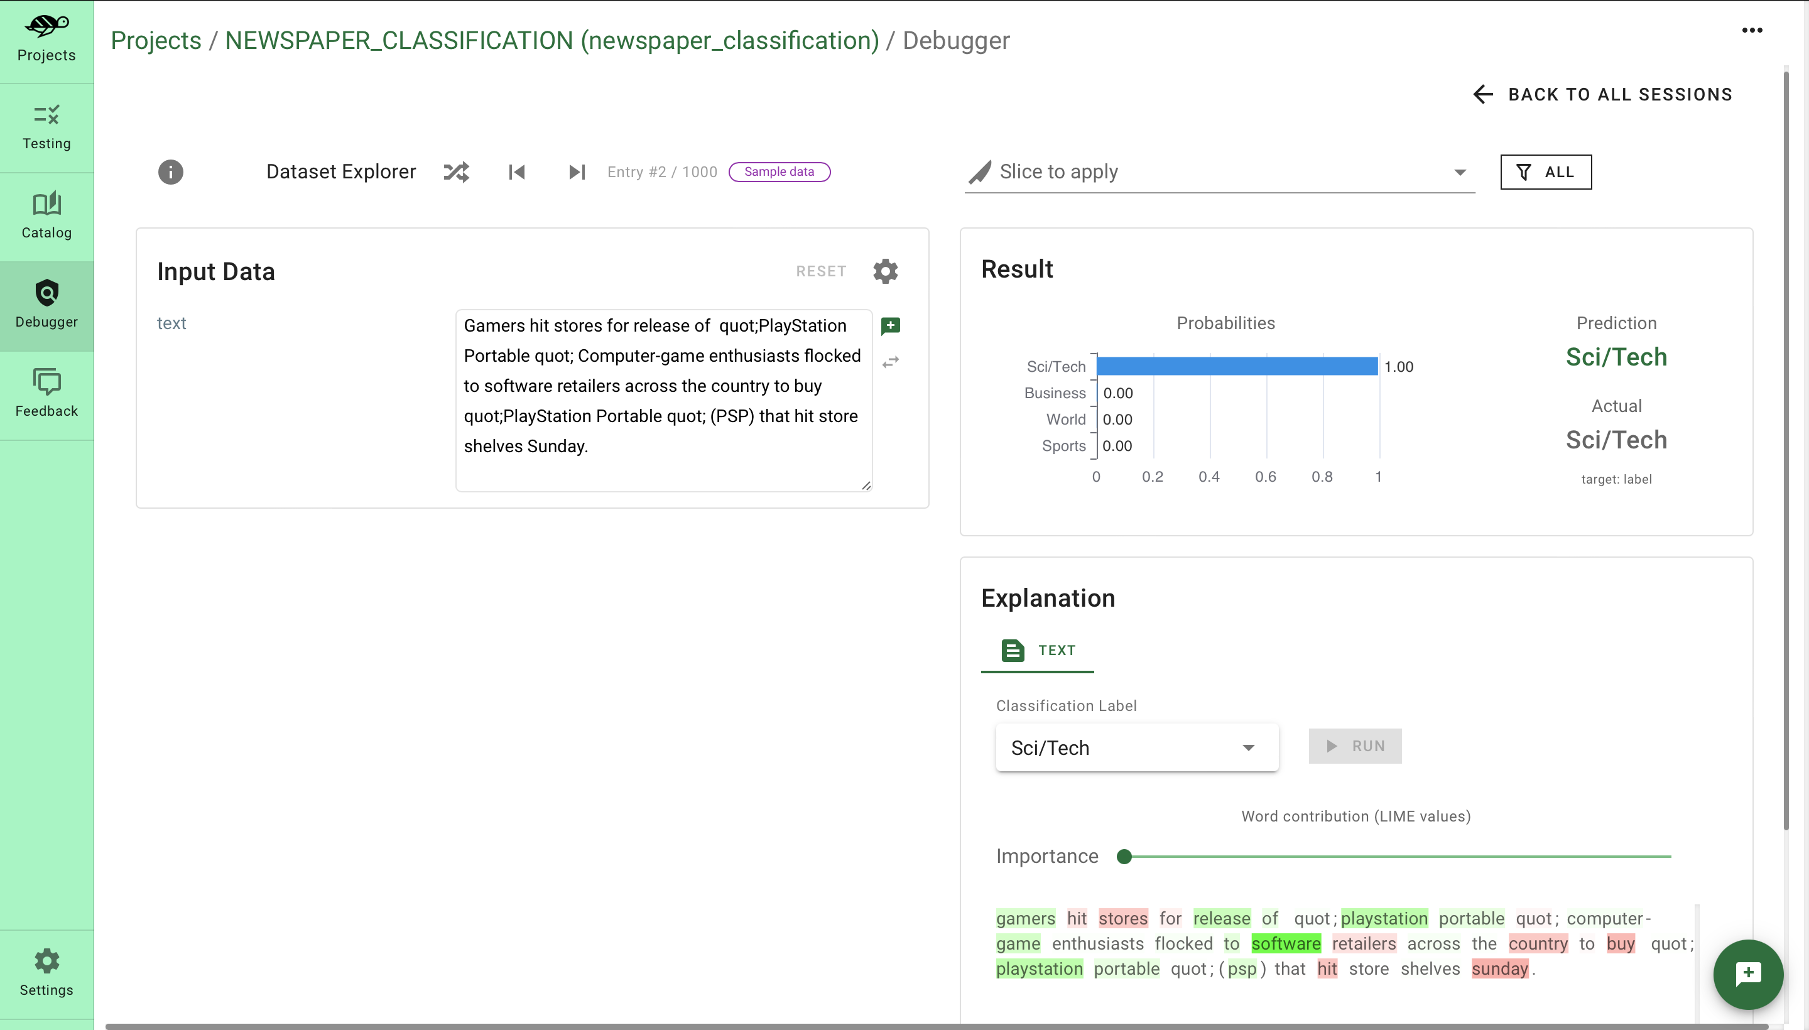Open the Catalog section in sidebar
The width and height of the screenshot is (1809, 1030).
[46, 217]
